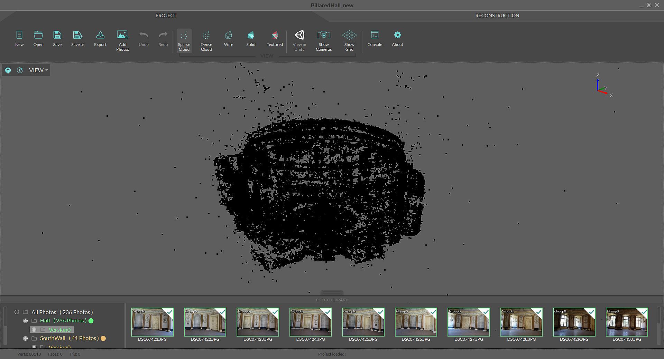Select thumbnail DSC07425.JPG
The width and height of the screenshot is (664, 359).
(x=363, y=322)
